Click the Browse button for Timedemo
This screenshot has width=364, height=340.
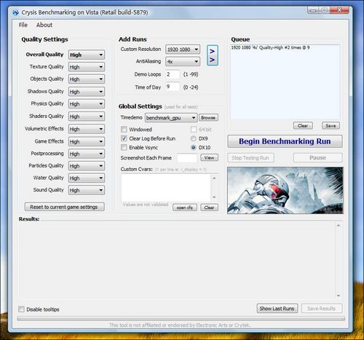point(208,118)
